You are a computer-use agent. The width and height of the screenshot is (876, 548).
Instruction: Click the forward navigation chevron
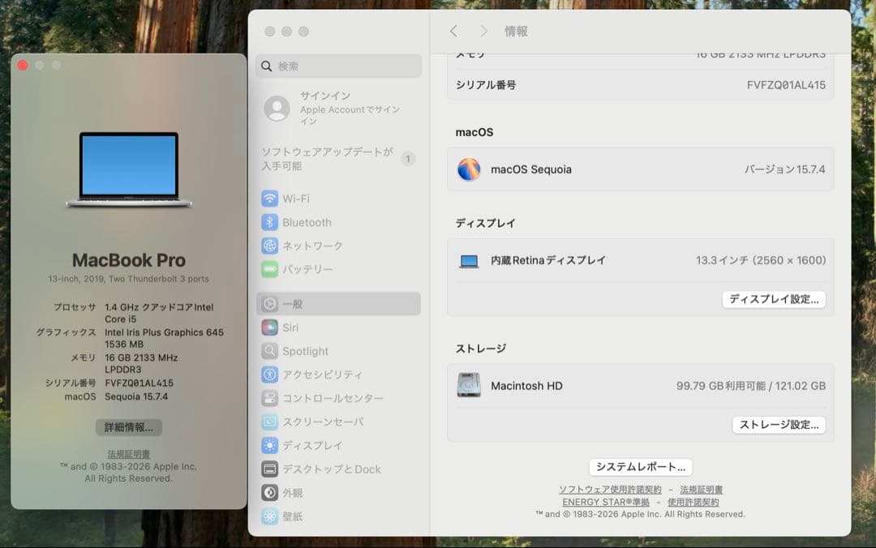click(x=484, y=31)
